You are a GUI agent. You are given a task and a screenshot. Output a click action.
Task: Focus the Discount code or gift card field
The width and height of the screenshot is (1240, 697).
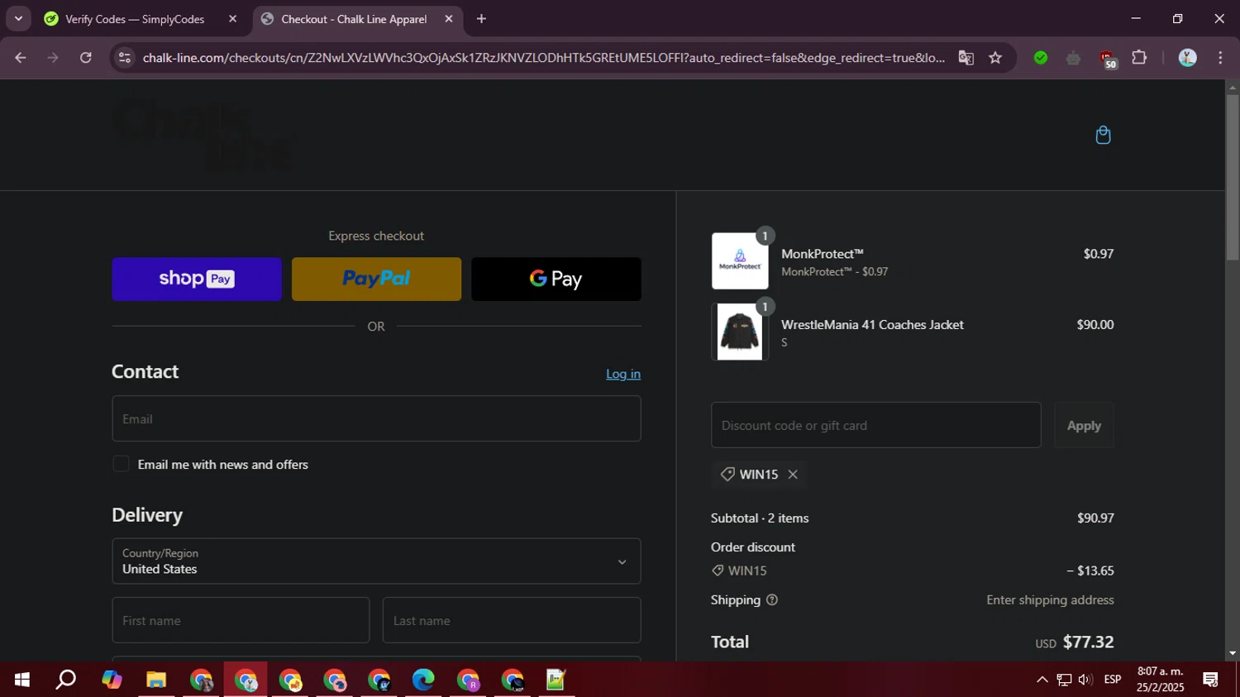tap(876, 425)
